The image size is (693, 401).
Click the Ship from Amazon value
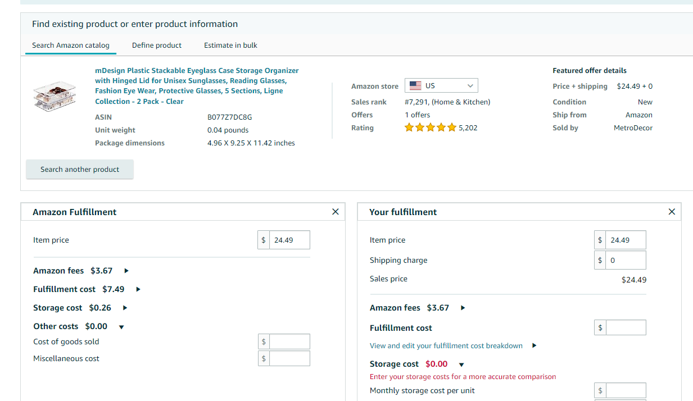point(639,115)
